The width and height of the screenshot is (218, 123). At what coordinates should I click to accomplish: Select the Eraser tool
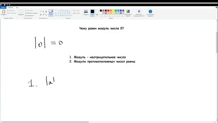[41, 15]
